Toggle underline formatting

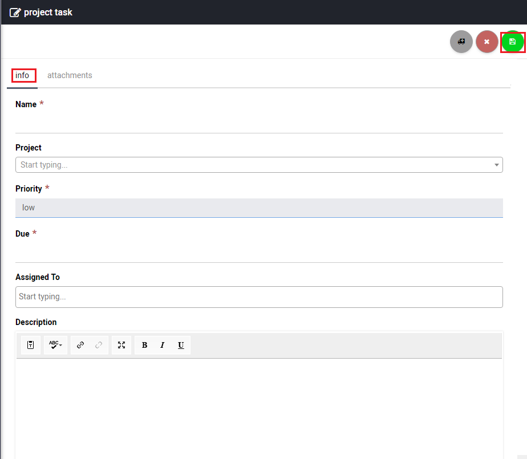click(181, 345)
